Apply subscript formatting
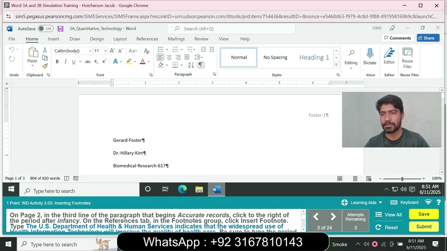This screenshot has width=447, height=251. 96,62
